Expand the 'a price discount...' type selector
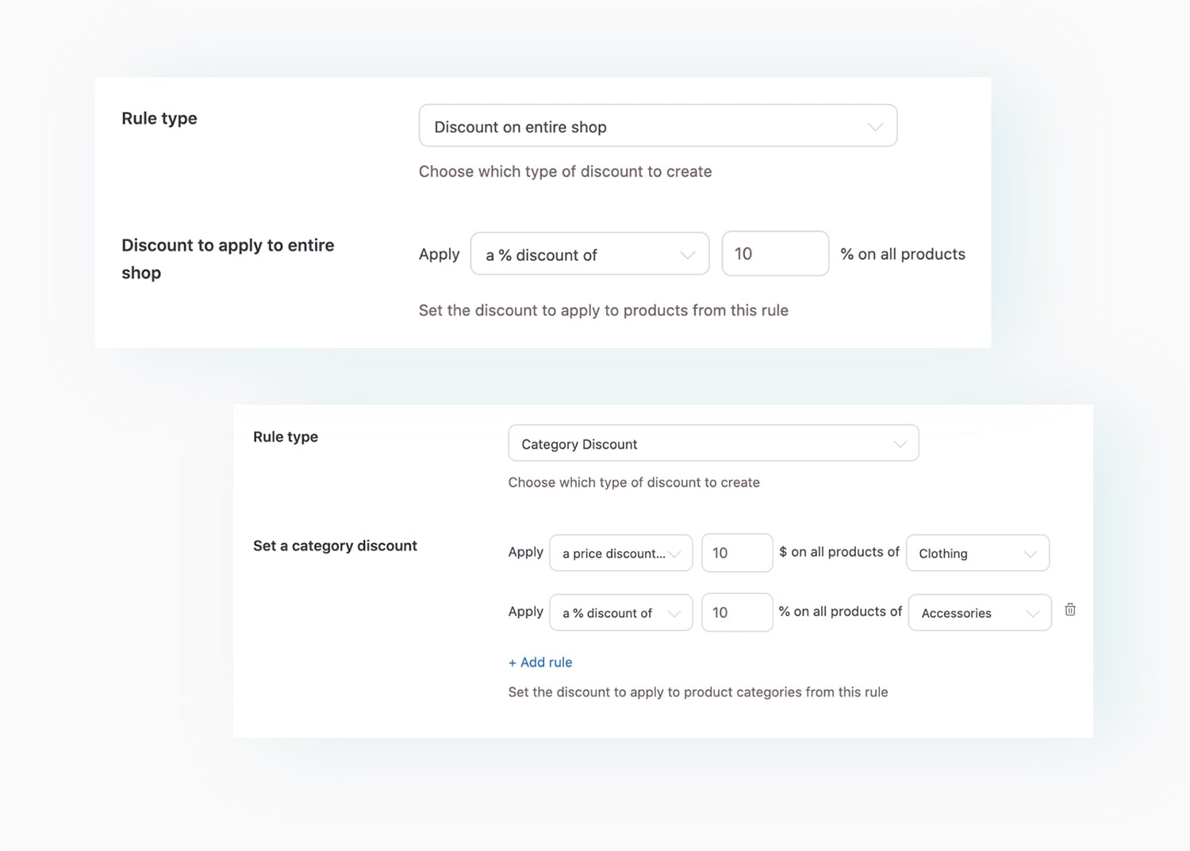 click(620, 554)
